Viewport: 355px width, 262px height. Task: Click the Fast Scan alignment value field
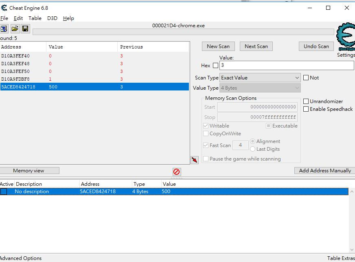tap(241, 145)
